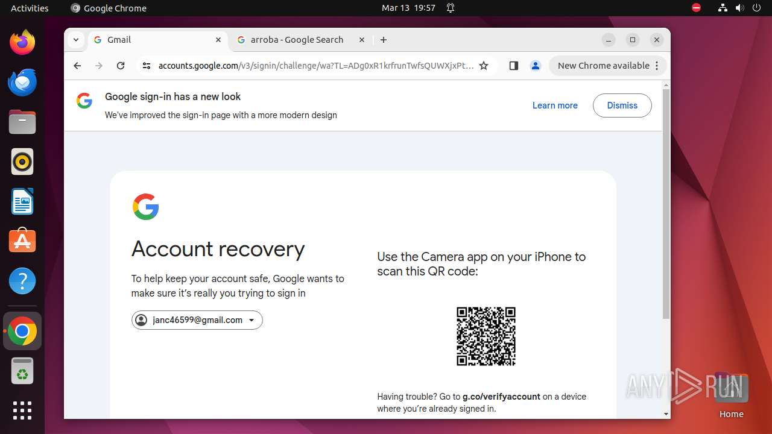Show Applications grid in dock

pyautogui.click(x=22, y=410)
